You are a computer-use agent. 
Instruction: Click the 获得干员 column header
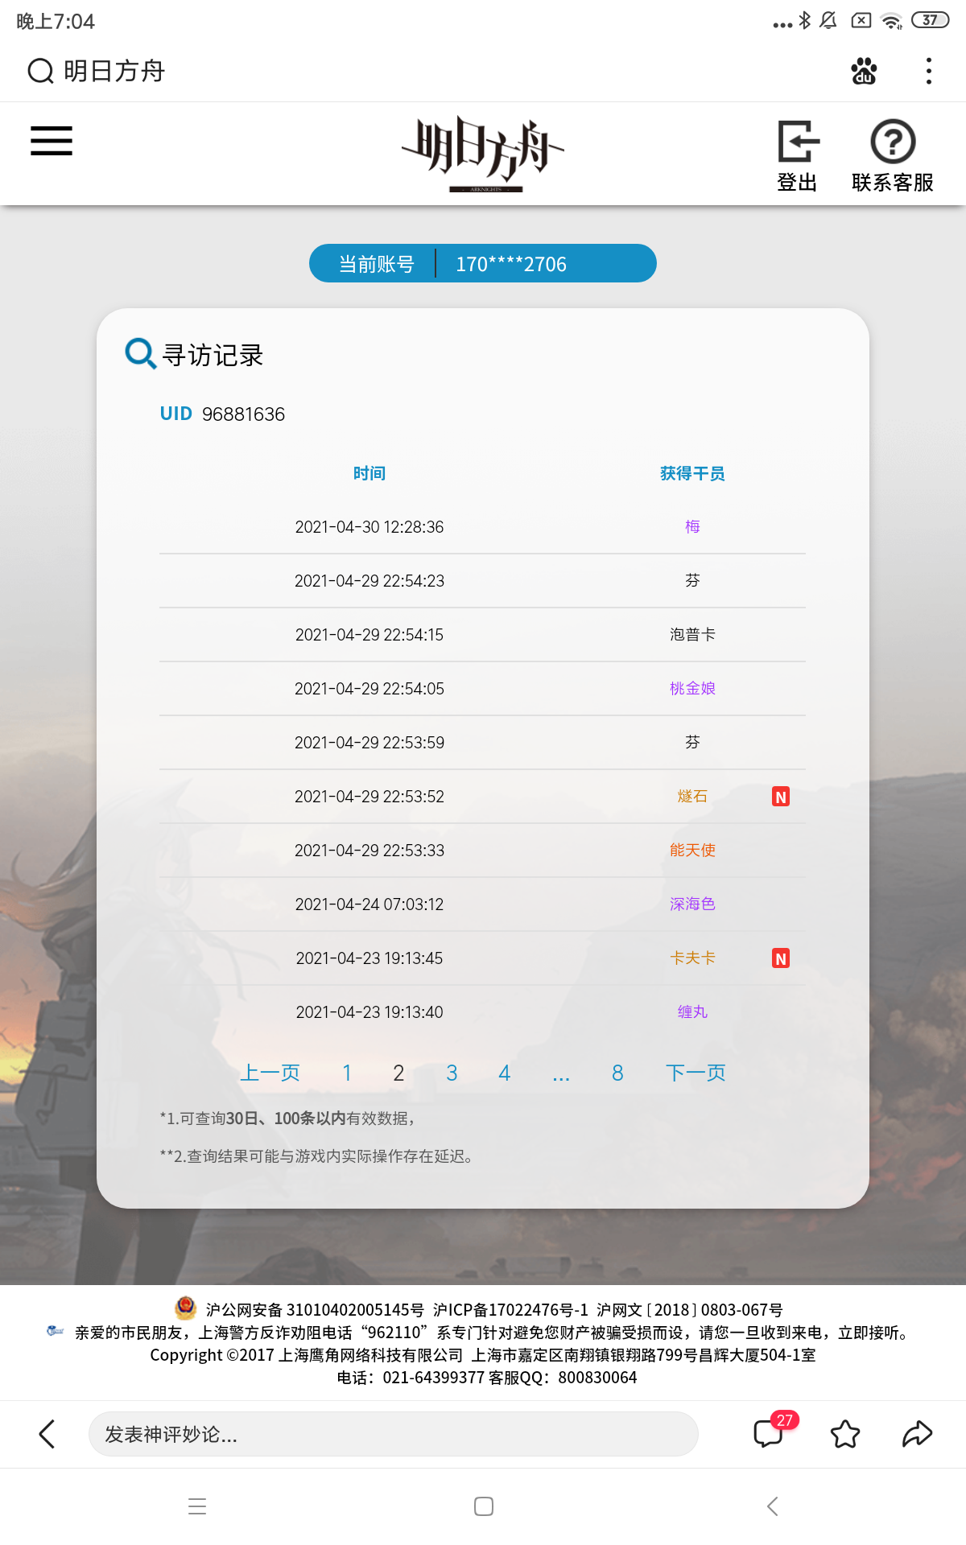coord(692,473)
